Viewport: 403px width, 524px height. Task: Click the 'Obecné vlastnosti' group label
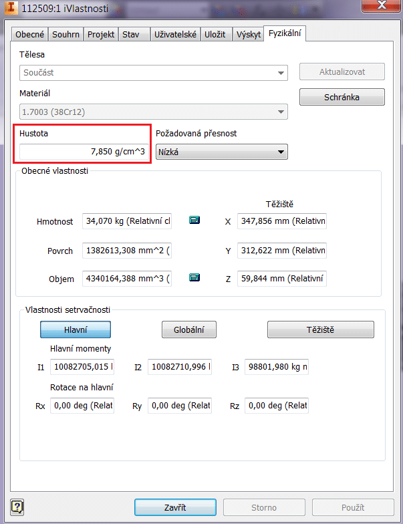(x=55, y=171)
